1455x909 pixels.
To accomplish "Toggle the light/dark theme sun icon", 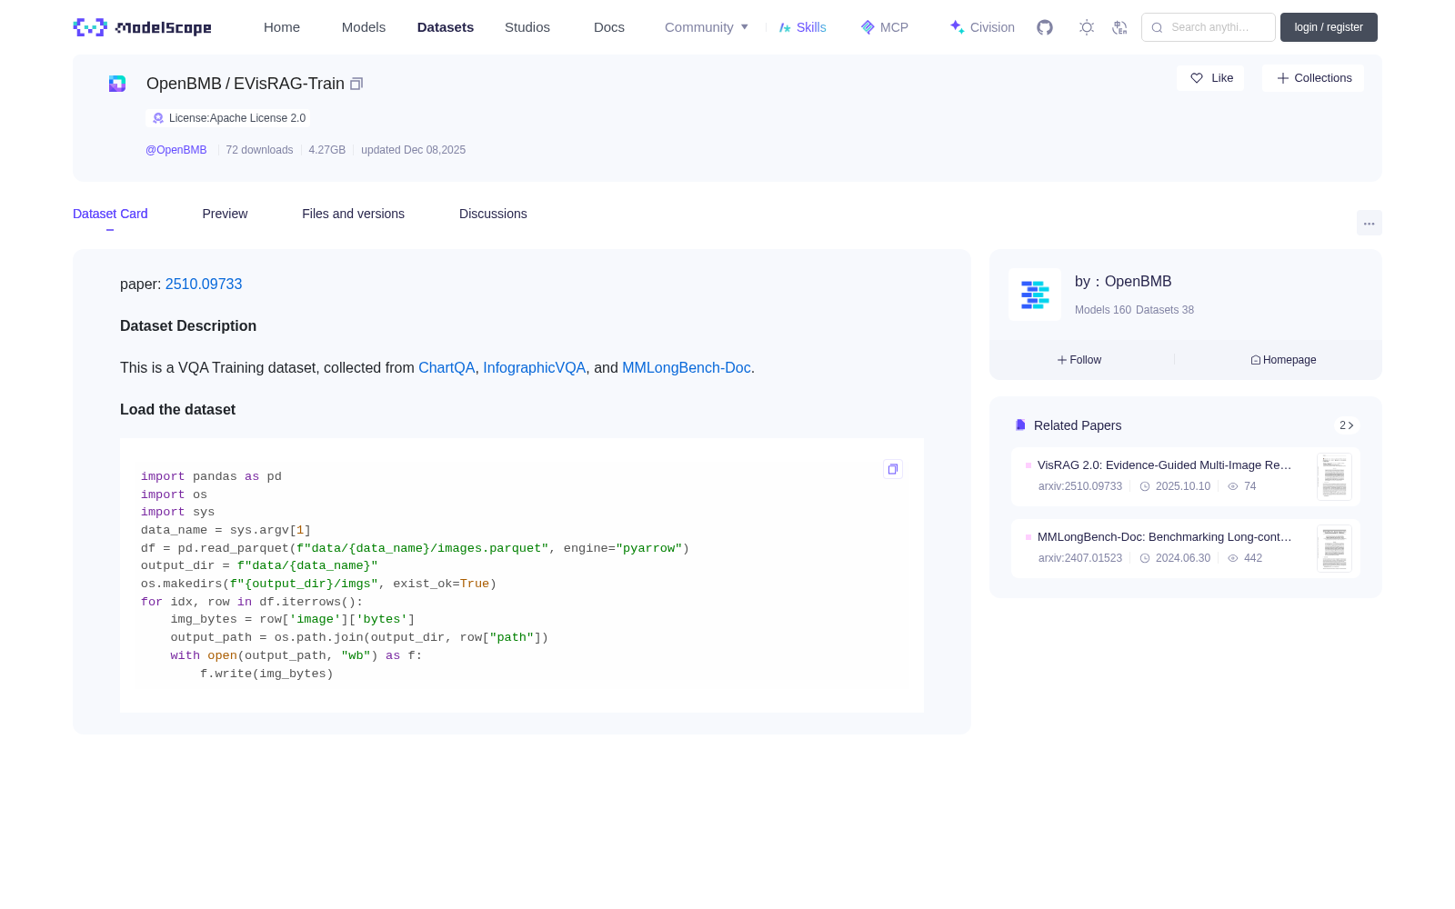I will point(1087,27).
